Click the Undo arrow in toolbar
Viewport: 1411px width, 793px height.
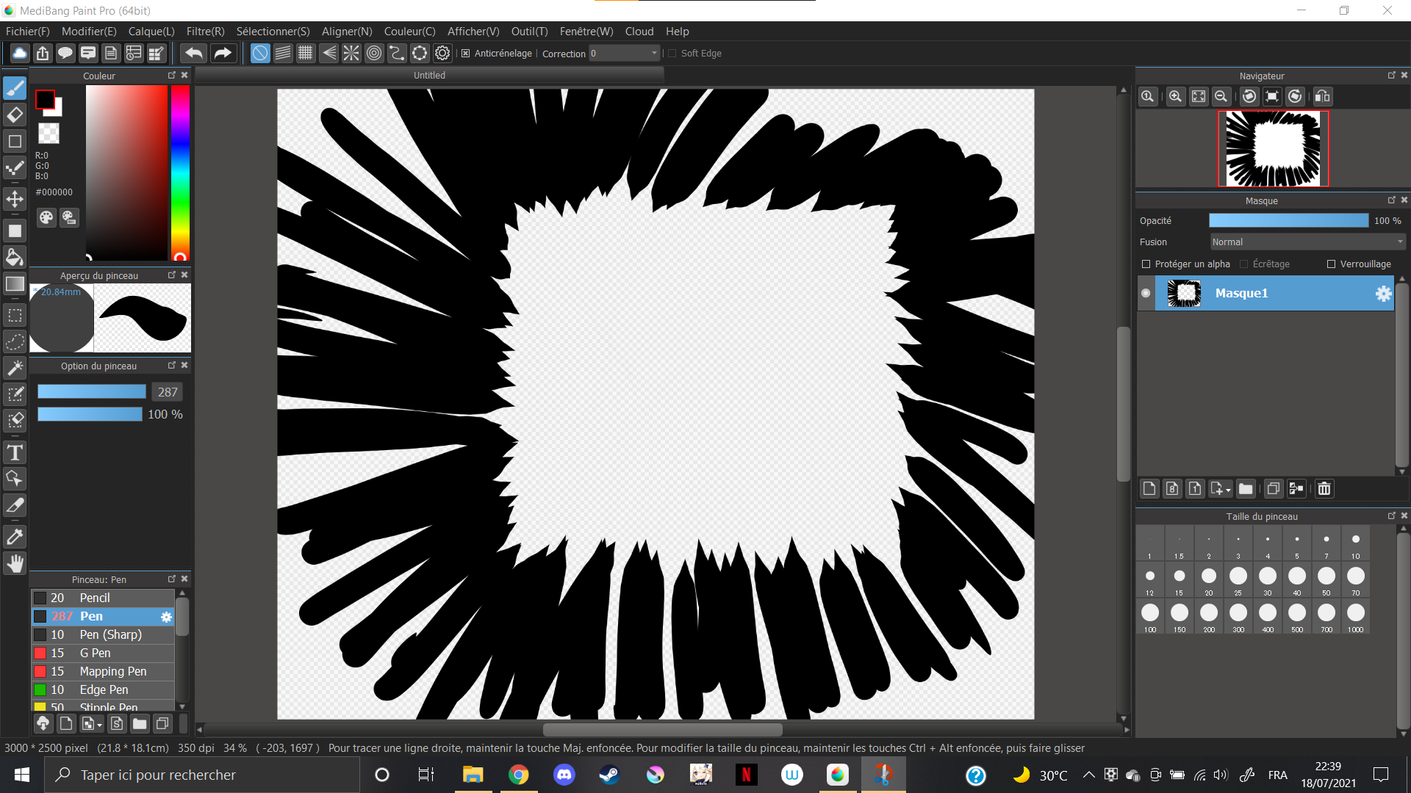[x=194, y=53]
